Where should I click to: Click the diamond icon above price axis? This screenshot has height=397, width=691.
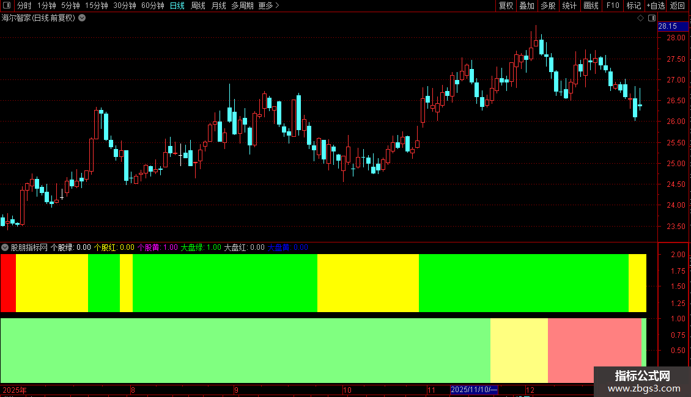coord(641,18)
